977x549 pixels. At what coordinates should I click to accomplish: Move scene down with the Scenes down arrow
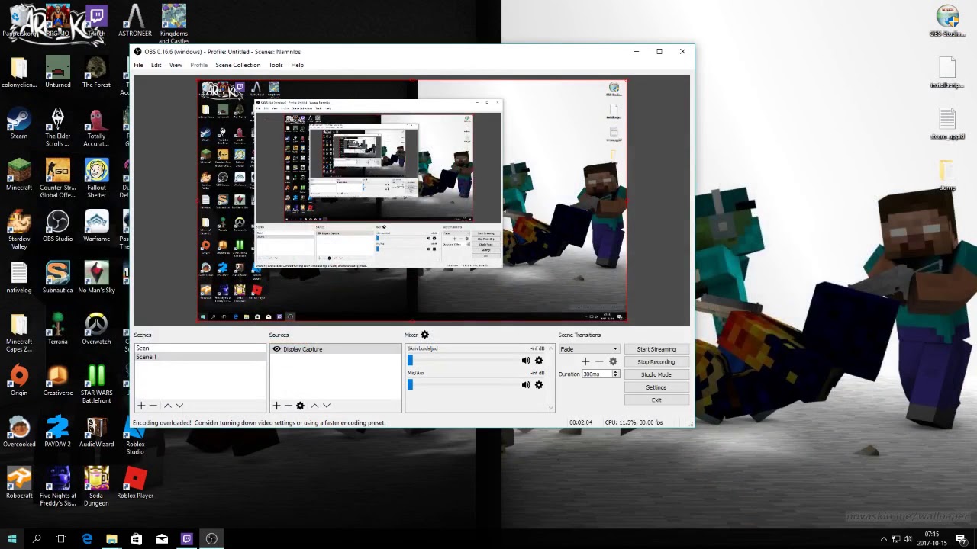coord(179,406)
